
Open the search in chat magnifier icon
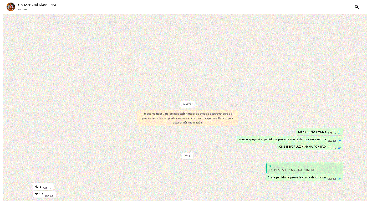coord(357,7)
